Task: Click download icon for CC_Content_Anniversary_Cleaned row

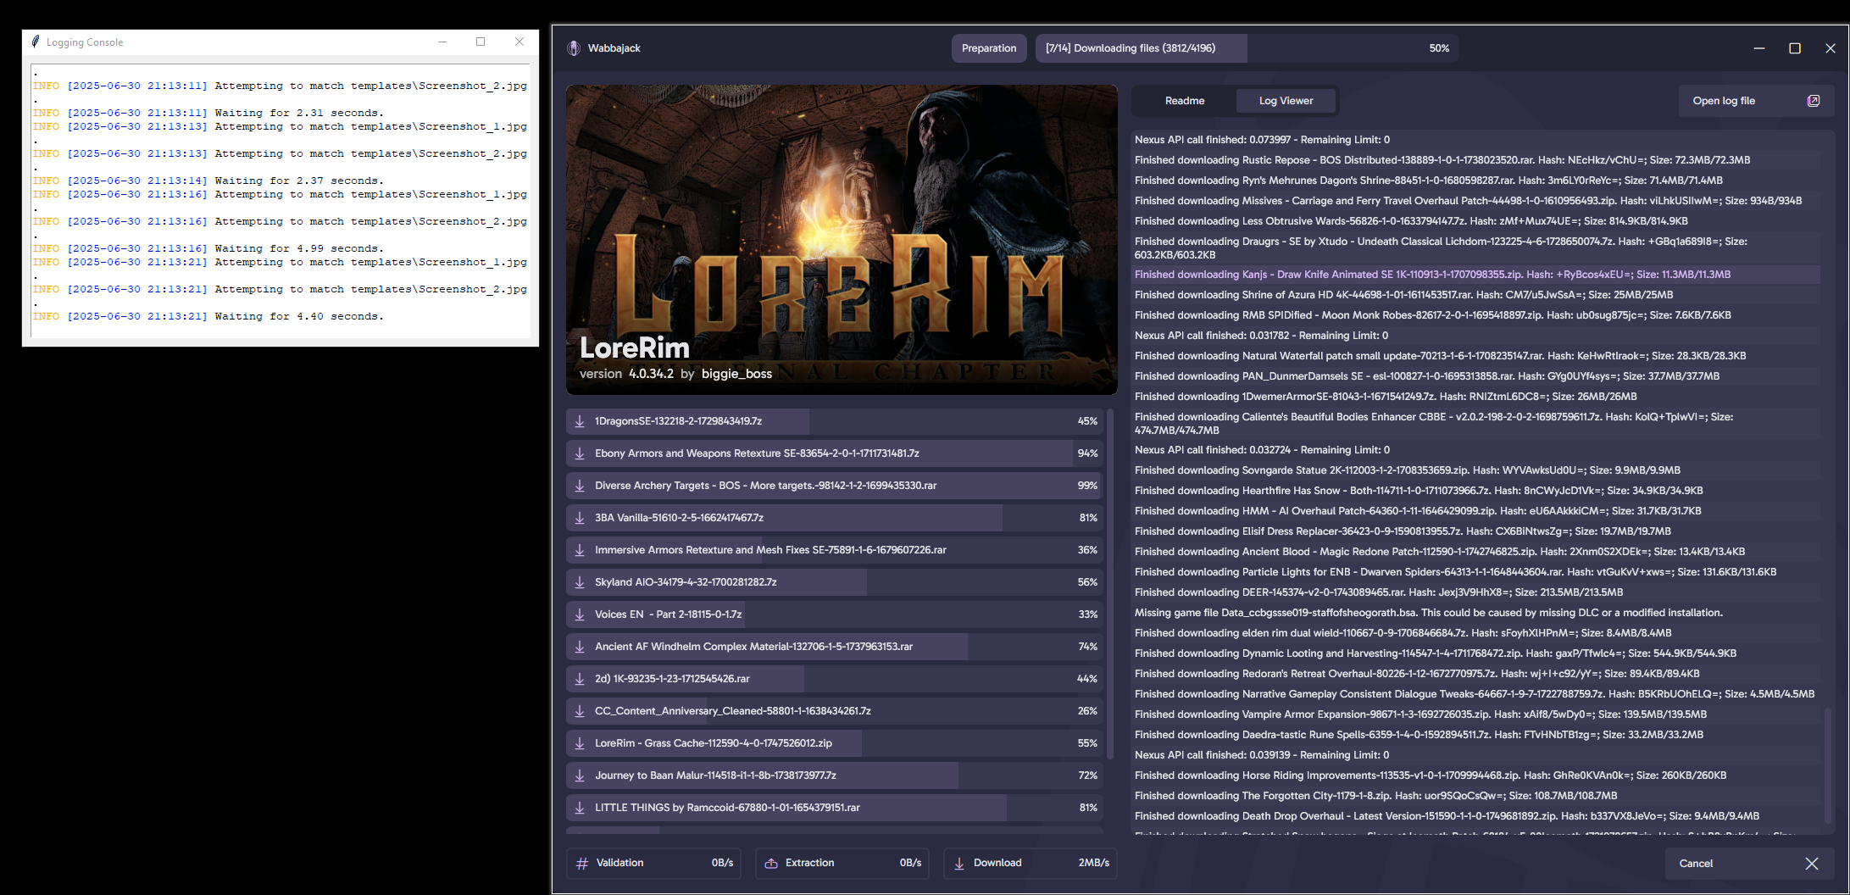Action: pos(580,711)
